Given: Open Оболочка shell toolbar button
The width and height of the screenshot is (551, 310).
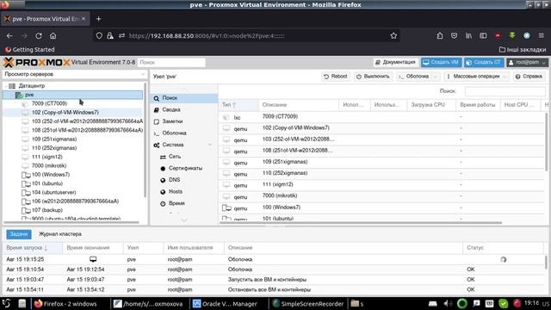Looking at the screenshot, I should [x=413, y=77].
